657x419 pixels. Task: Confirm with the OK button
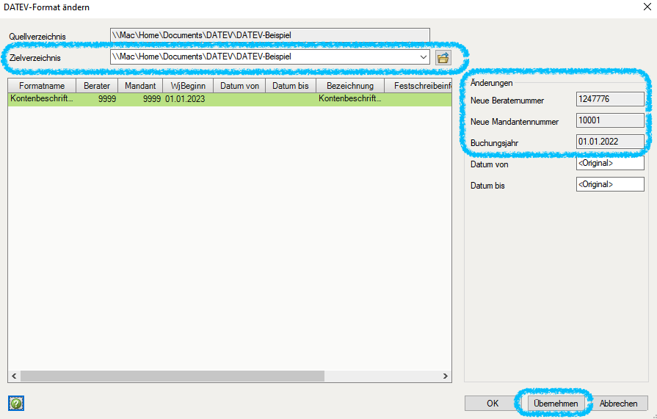(493, 404)
